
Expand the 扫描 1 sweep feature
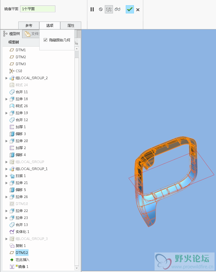pyautogui.click(x=6, y=176)
